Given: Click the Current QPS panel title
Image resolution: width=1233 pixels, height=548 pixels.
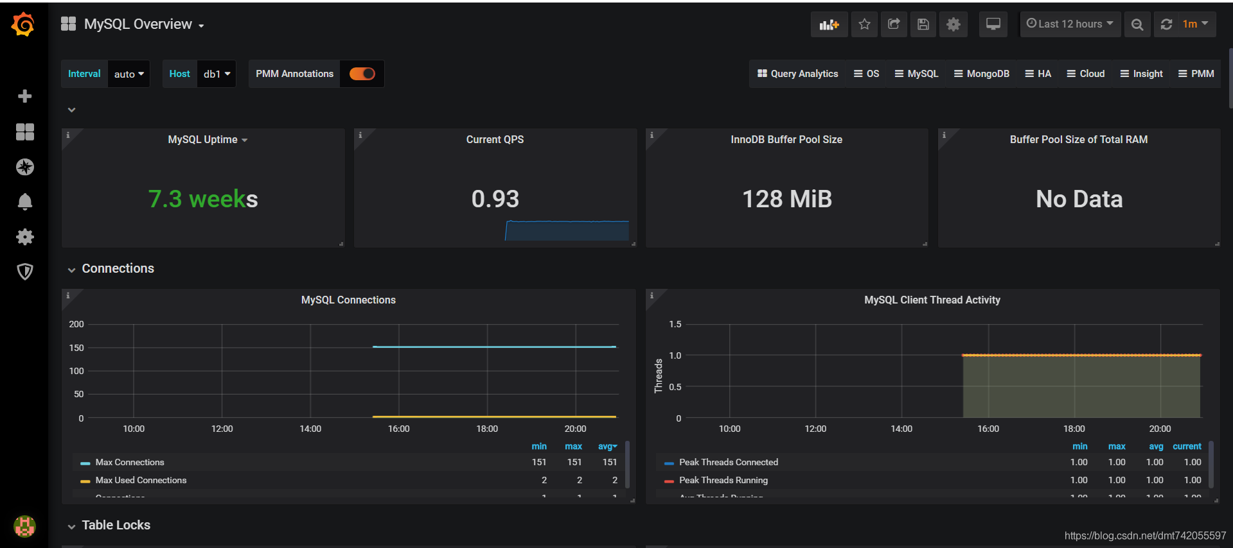Looking at the screenshot, I should [x=495, y=139].
